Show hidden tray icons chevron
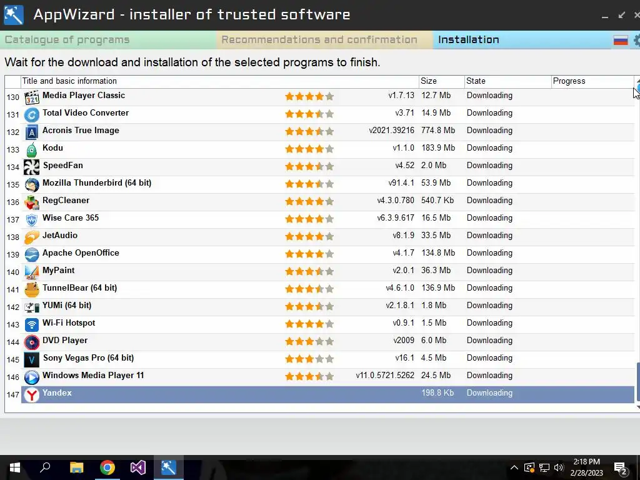640x480 pixels. (514, 467)
